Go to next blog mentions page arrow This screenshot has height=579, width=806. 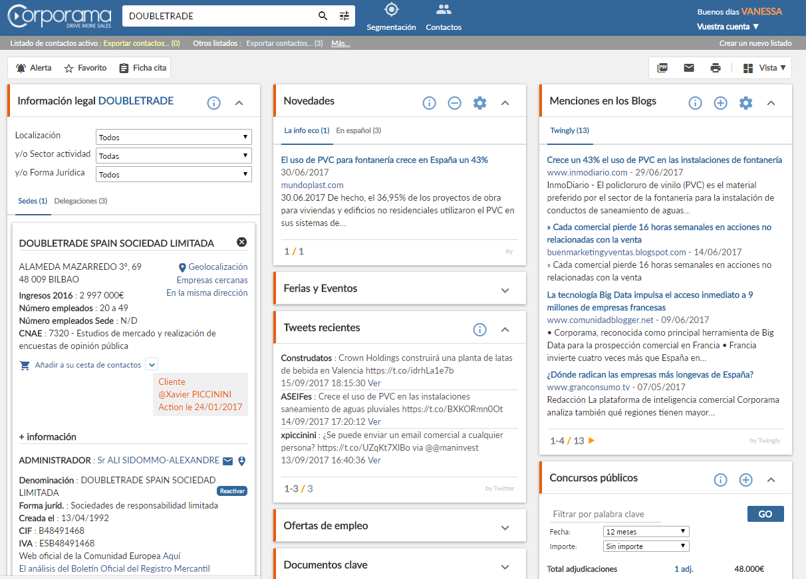pyautogui.click(x=592, y=441)
